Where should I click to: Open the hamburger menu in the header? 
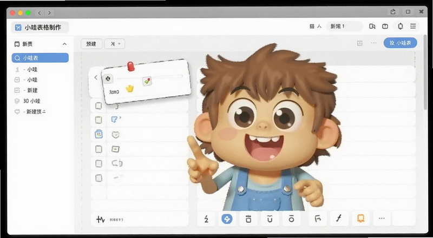click(413, 26)
